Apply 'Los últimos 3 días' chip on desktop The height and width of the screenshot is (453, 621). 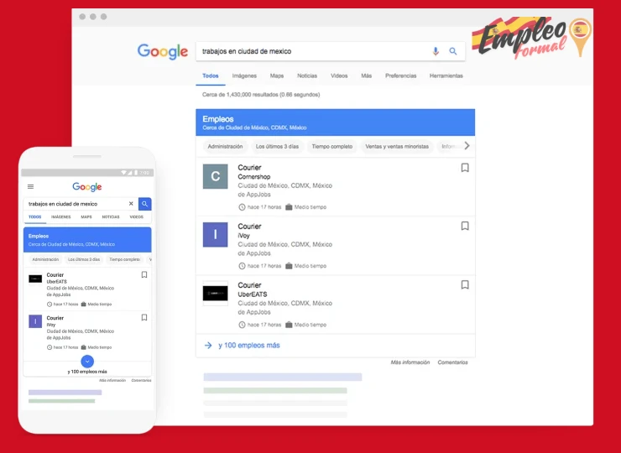277,147
